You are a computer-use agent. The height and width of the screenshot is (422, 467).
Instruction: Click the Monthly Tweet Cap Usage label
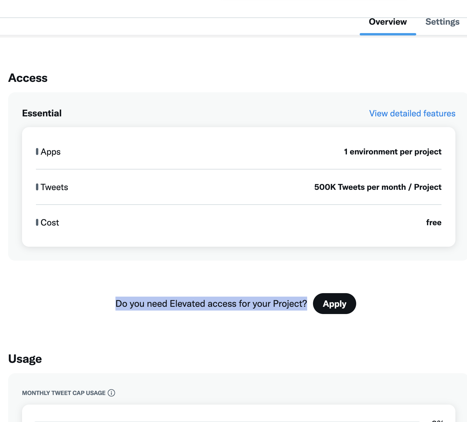[64, 393]
